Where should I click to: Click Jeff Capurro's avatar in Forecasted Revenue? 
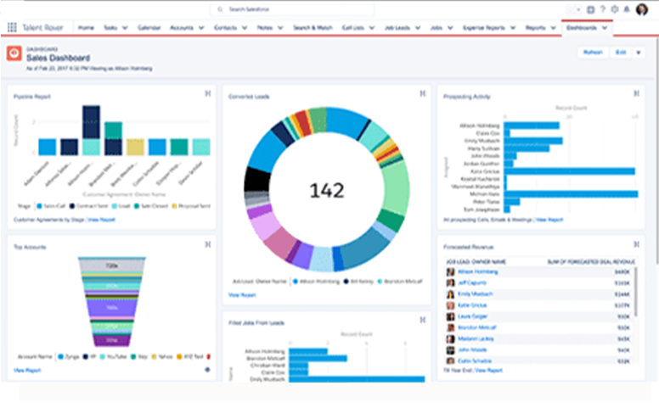(450, 283)
